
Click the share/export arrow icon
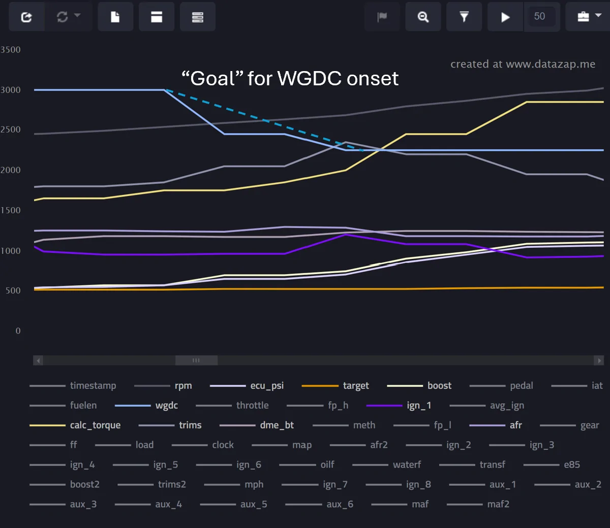pos(26,17)
